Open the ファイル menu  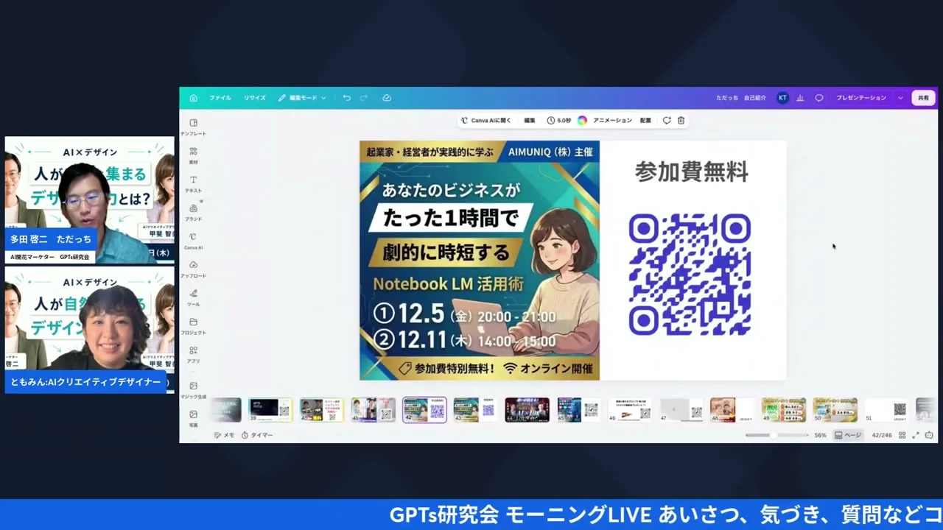coord(220,98)
